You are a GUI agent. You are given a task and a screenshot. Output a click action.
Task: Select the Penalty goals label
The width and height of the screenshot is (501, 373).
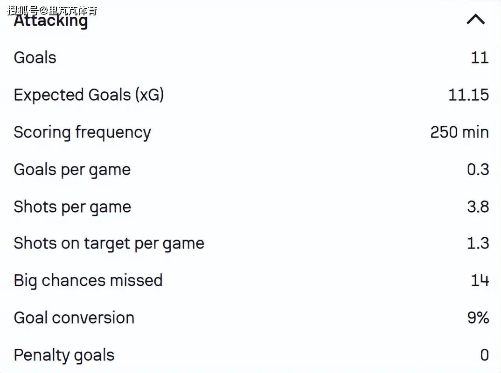tap(64, 355)
